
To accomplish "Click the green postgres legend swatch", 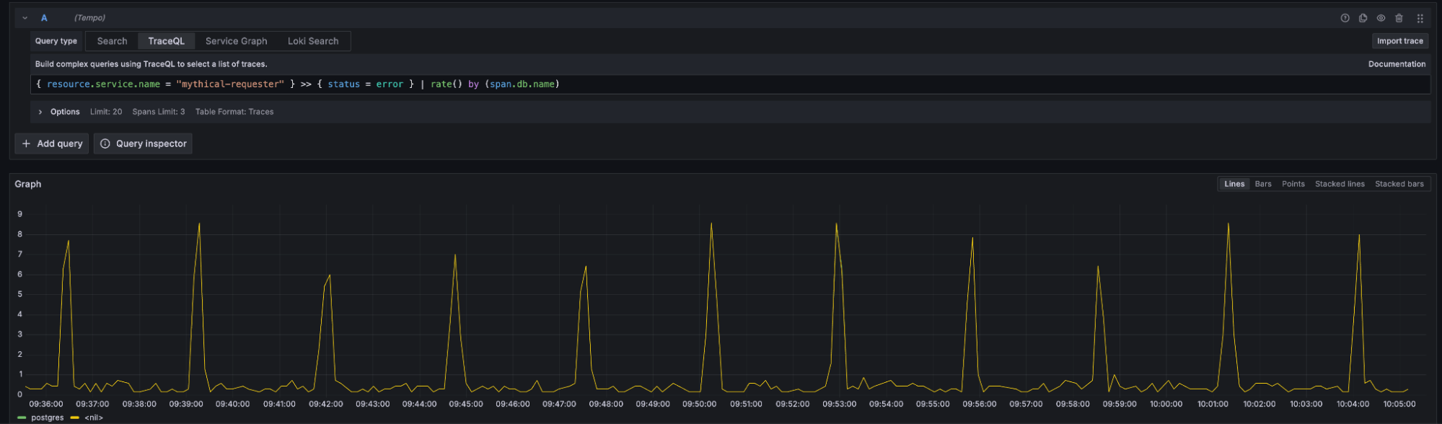I will pos(22,418).
